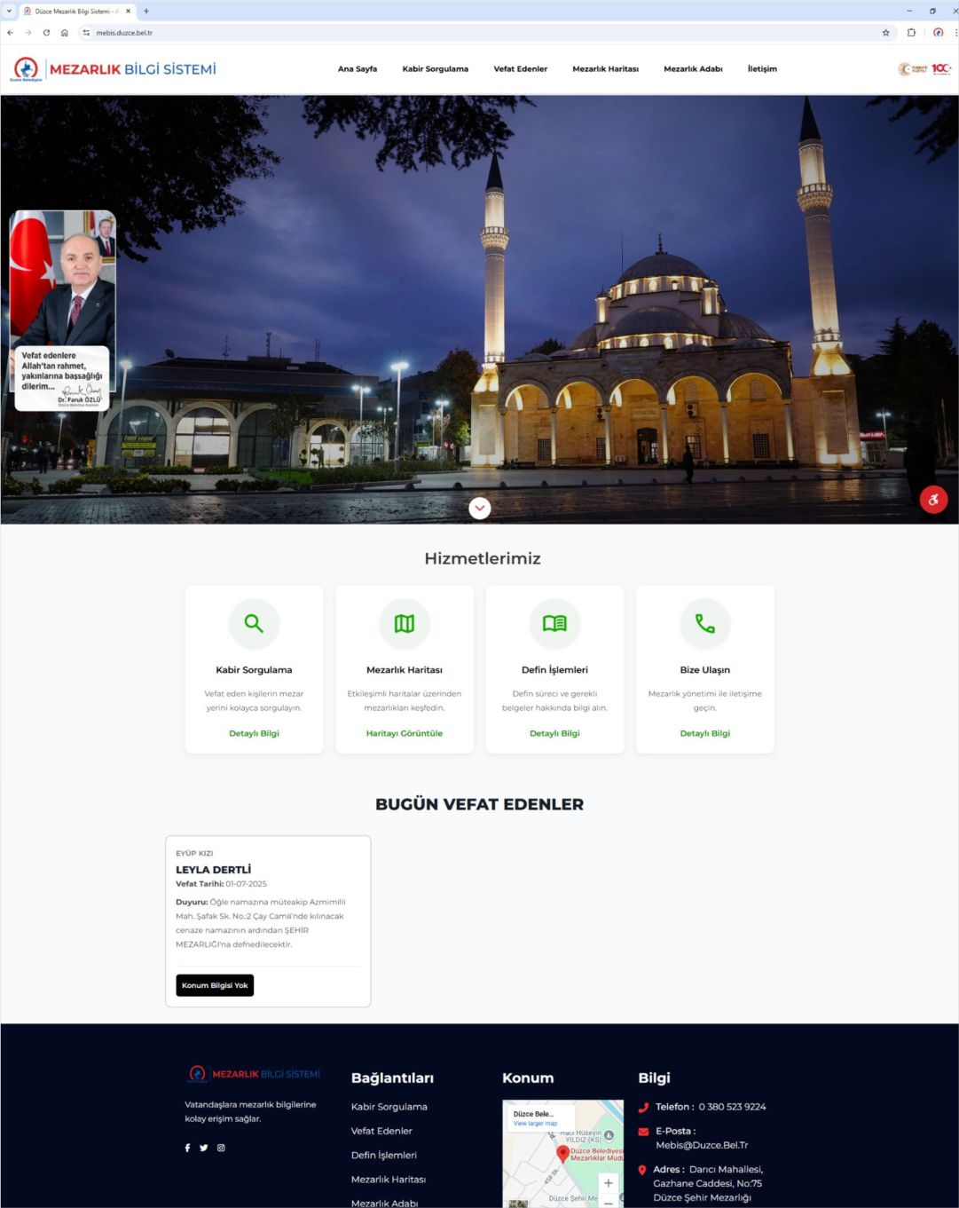Viewport: 959px width, 1208px height.
Task: Select the Kabir Sorgulama magnifier icon
Action: click(x=254, y=623)
